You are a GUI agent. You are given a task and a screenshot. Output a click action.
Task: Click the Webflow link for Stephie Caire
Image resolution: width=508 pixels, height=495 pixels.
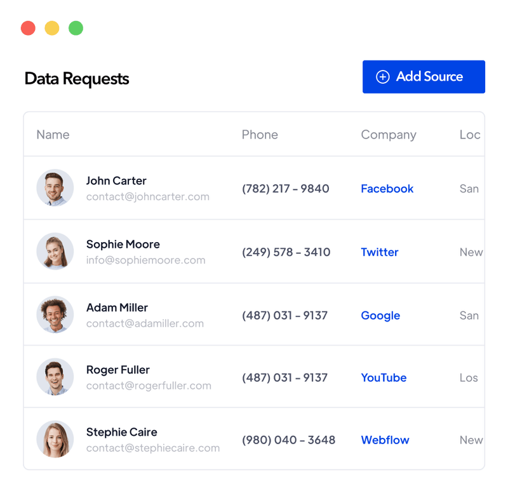pyautogui.click(x=385, y=440)
